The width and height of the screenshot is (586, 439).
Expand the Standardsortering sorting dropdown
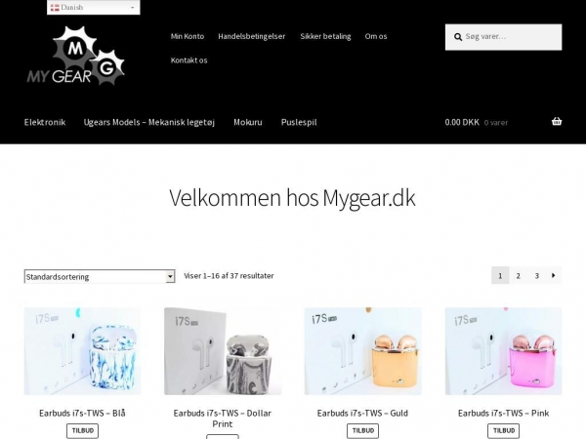pos(100,277)
